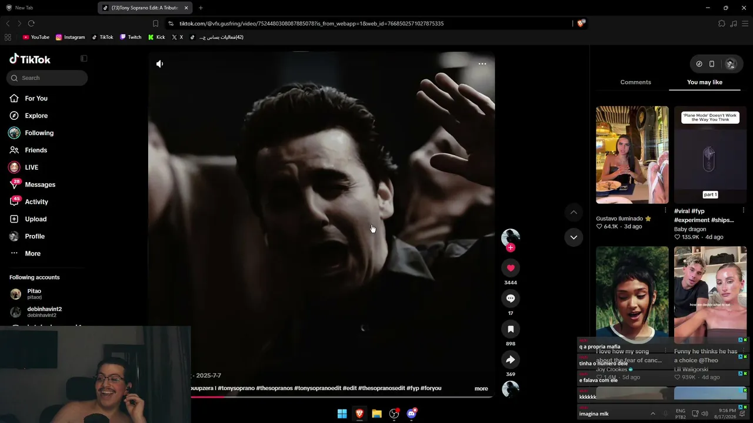Screen dimensions: 753x423
Task: Open the Baby dragon author link
Action: pos(690,229)
